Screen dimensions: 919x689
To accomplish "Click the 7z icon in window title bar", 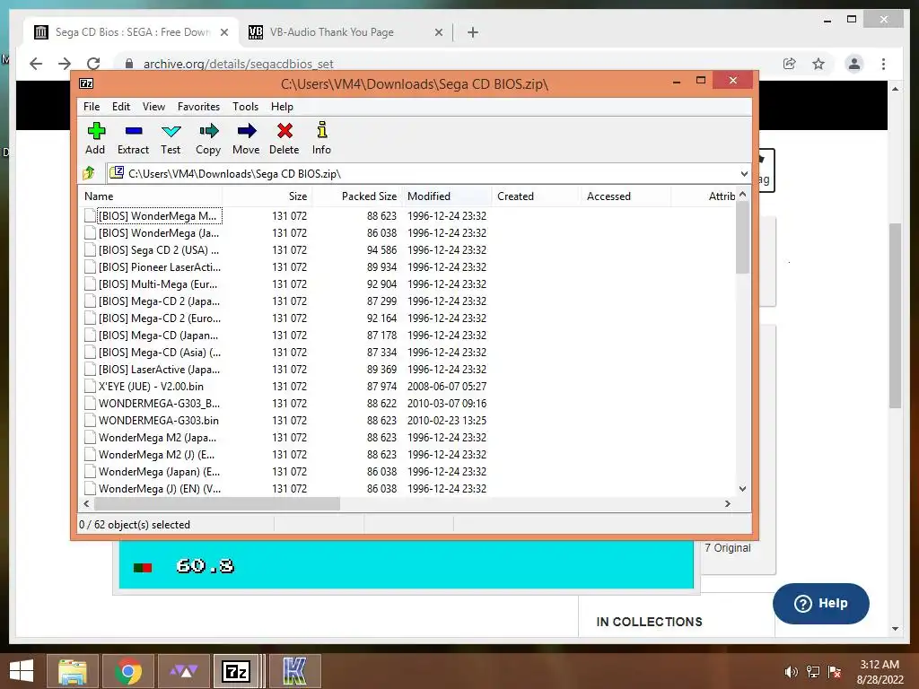I will click(86, 83).
